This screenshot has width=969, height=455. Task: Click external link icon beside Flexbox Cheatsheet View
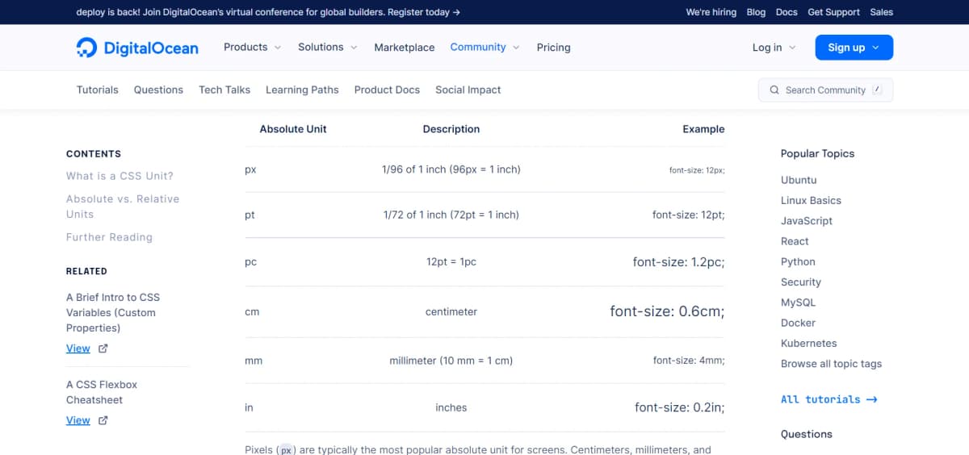tap(103, 420)
